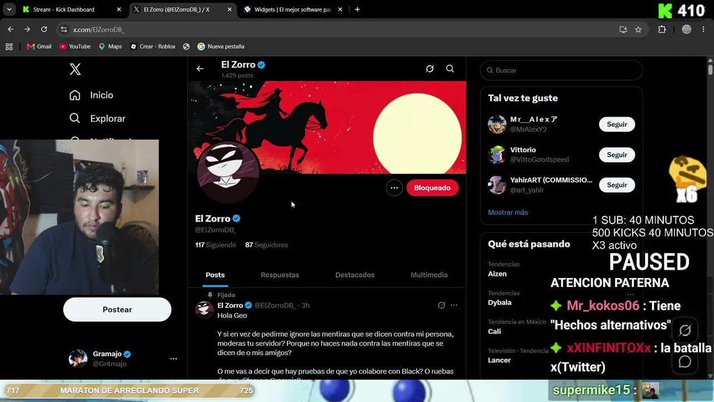Click YahirART avatar in suggestions
Viewport: 714px width, 402px height.
(x=497, y=185)
